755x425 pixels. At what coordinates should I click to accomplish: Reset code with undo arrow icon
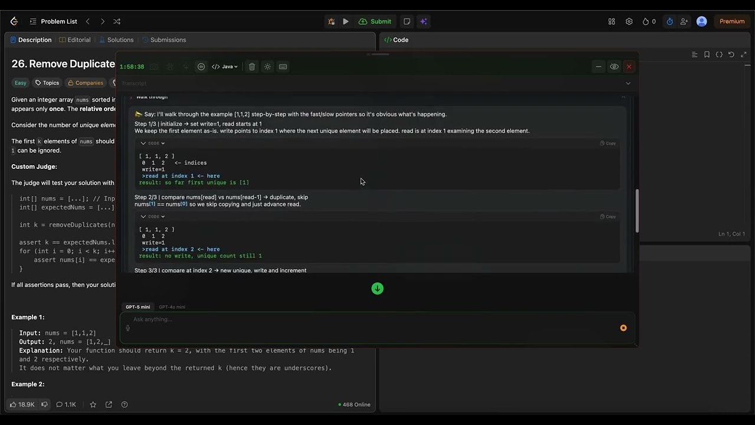pos(731,54)
